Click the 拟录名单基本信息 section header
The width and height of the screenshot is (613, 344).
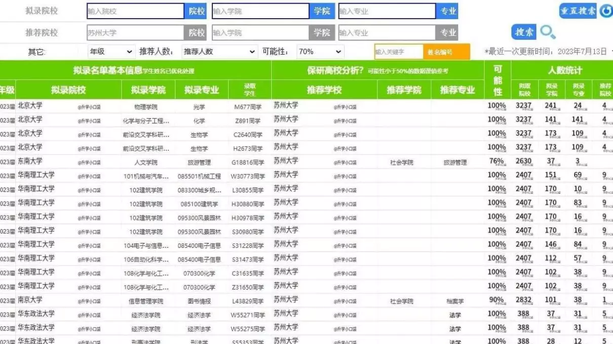click(x=135, y=71)
